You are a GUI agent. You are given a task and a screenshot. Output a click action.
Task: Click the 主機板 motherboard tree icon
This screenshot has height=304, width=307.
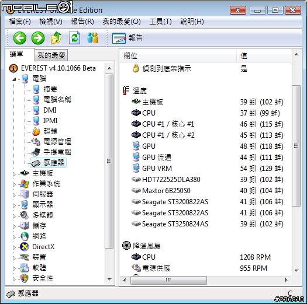coord(25,173)
